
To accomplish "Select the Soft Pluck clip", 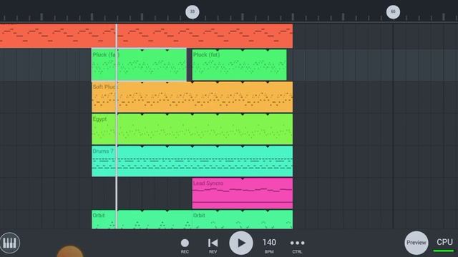I will tap(193, 97).
